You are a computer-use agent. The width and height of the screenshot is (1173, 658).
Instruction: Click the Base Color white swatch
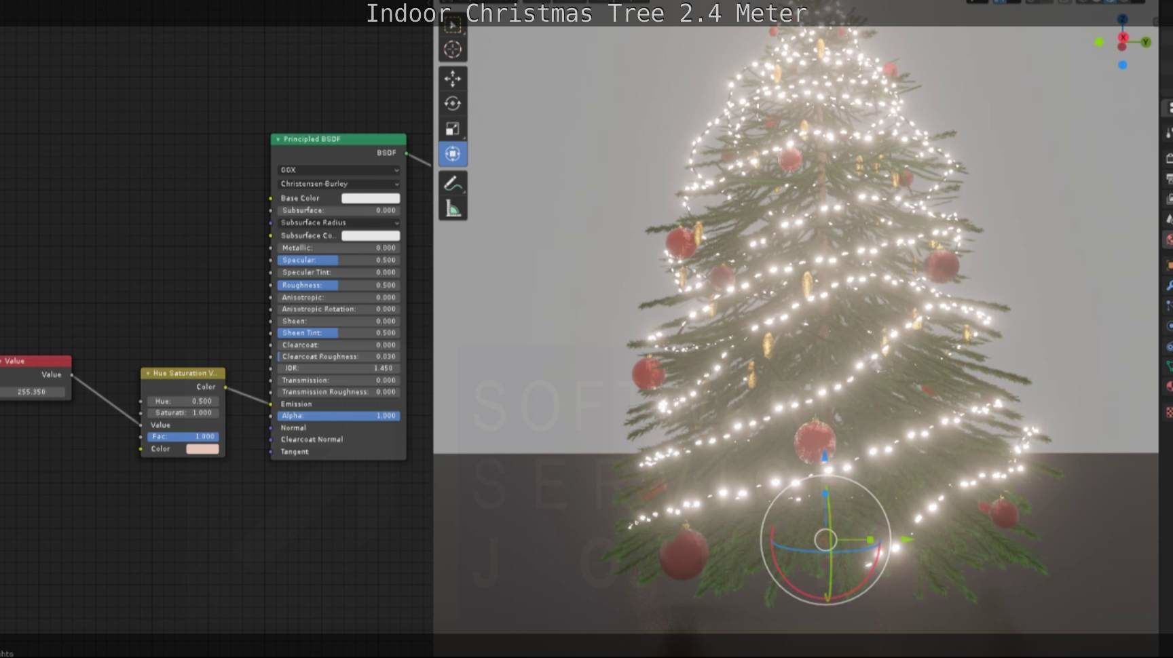[371, 198]
